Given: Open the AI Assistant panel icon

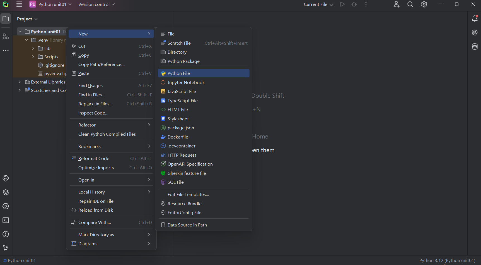Looking at the screenshot, I should (x=475, y=33).
